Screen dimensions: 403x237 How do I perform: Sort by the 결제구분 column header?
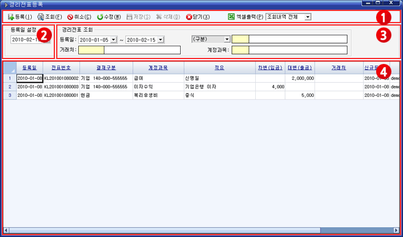(x=106, y=68)
